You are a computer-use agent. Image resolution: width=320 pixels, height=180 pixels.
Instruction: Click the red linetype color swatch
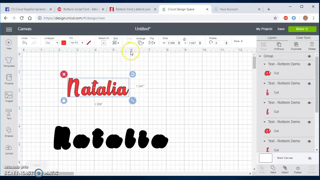click(x=63, y=43)
